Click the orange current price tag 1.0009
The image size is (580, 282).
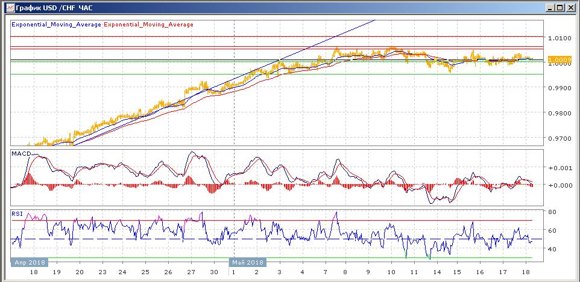click(560, 60)
